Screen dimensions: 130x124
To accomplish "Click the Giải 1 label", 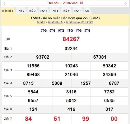I will pos(8,49).
